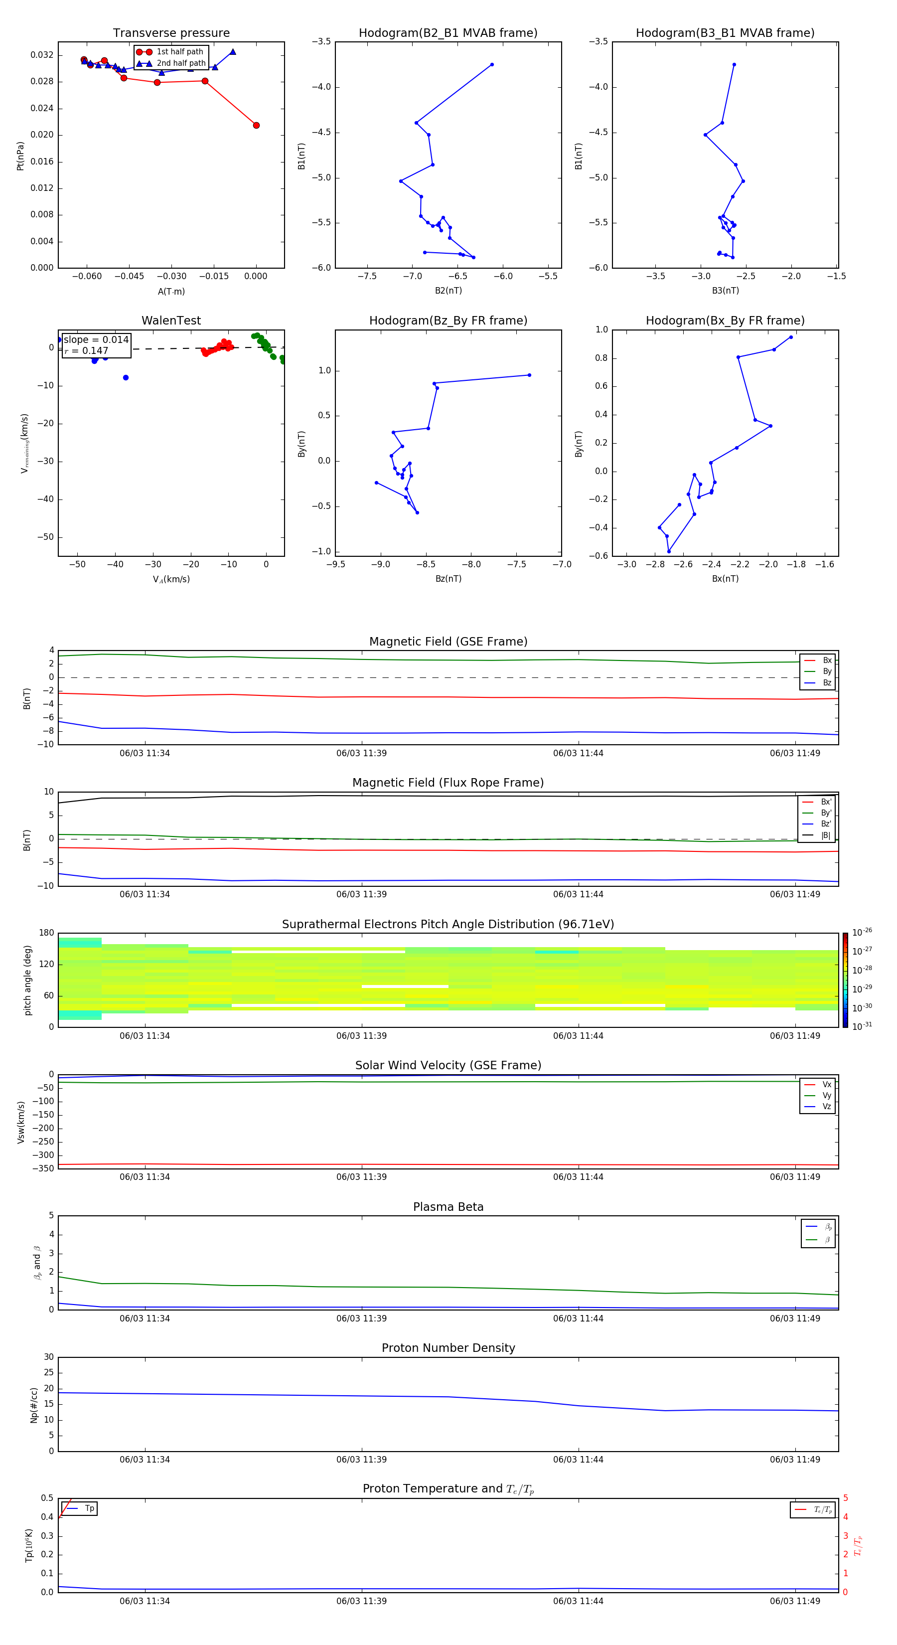Click the "WalenTest" plot title

[171, 321]
